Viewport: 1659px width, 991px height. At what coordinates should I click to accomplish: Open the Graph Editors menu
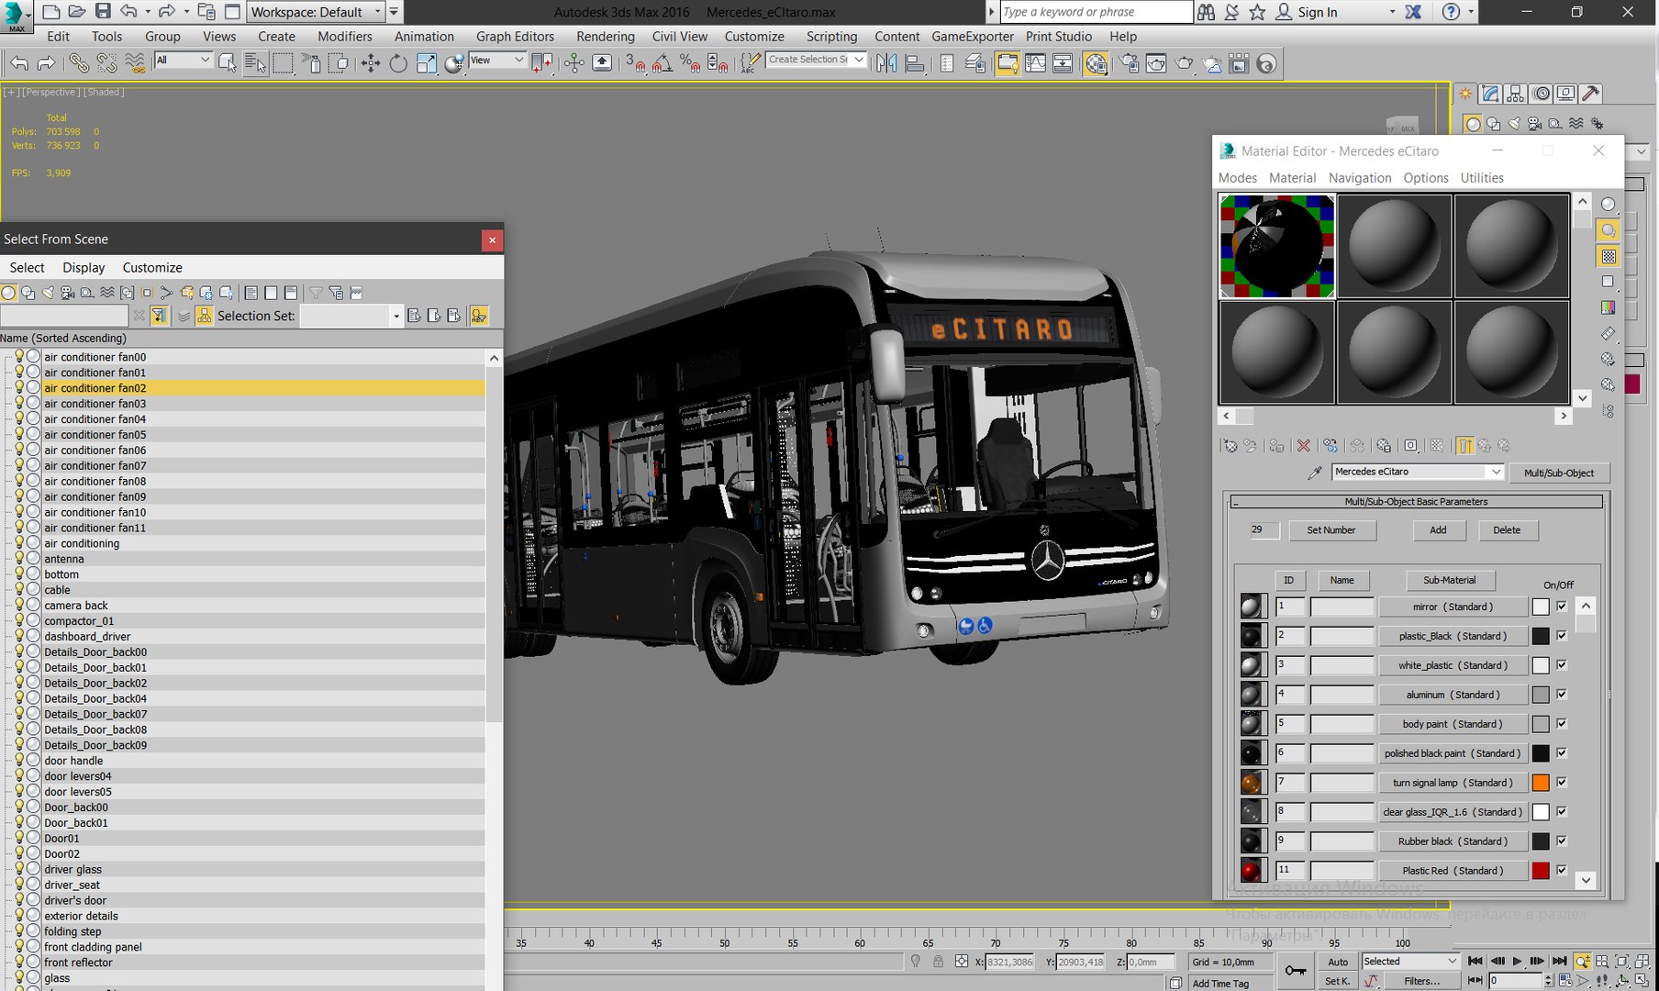[x=515, y=37]
